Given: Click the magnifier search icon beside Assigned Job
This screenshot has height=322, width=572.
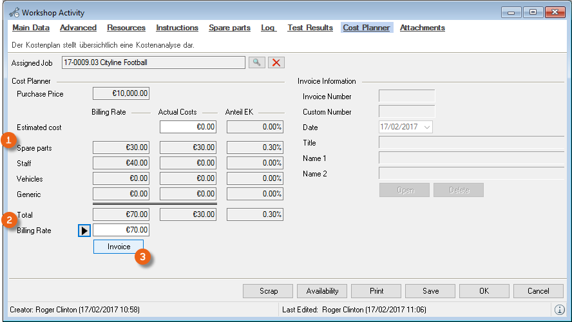Looking at the screenshot, I should 256,62.
